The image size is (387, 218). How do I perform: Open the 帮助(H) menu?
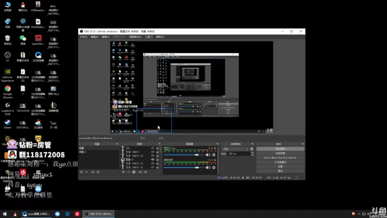pos(160,37)
